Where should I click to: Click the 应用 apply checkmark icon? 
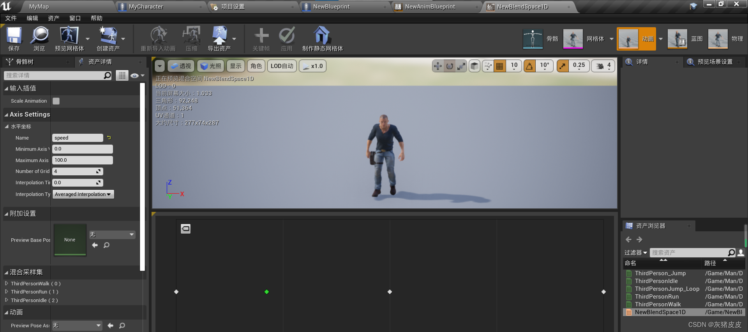point(287,39)
